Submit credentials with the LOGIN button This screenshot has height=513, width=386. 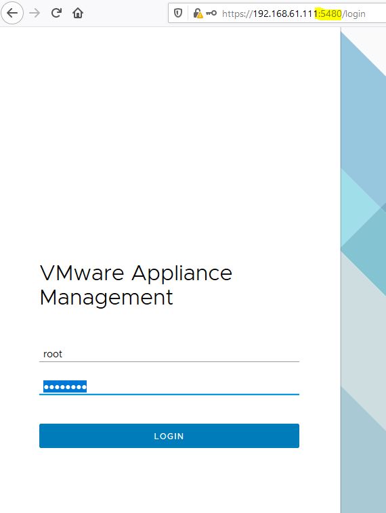click(169, 436)
